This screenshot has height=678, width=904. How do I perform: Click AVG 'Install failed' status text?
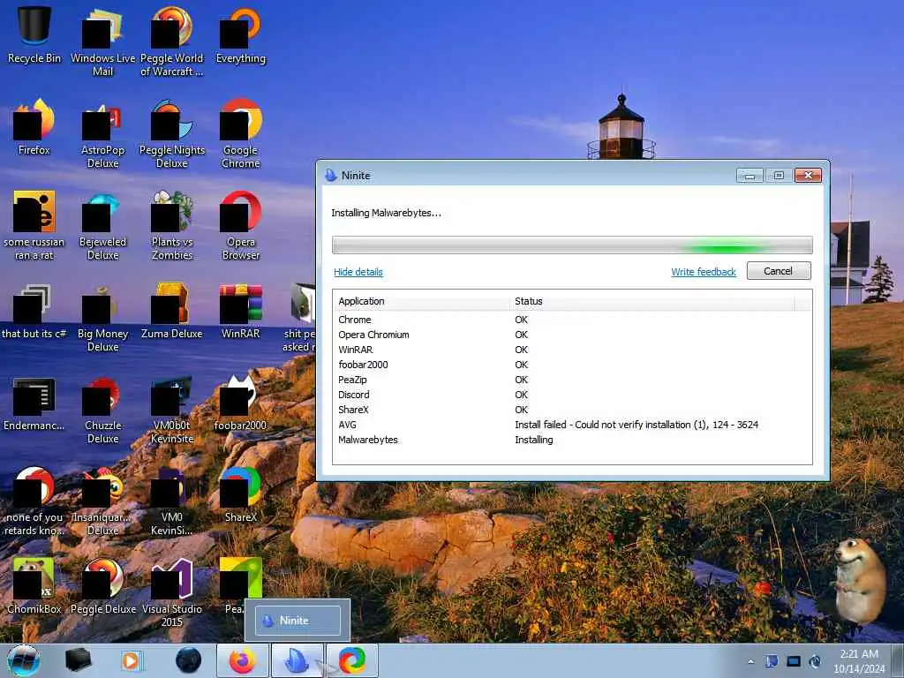[637, 425]
